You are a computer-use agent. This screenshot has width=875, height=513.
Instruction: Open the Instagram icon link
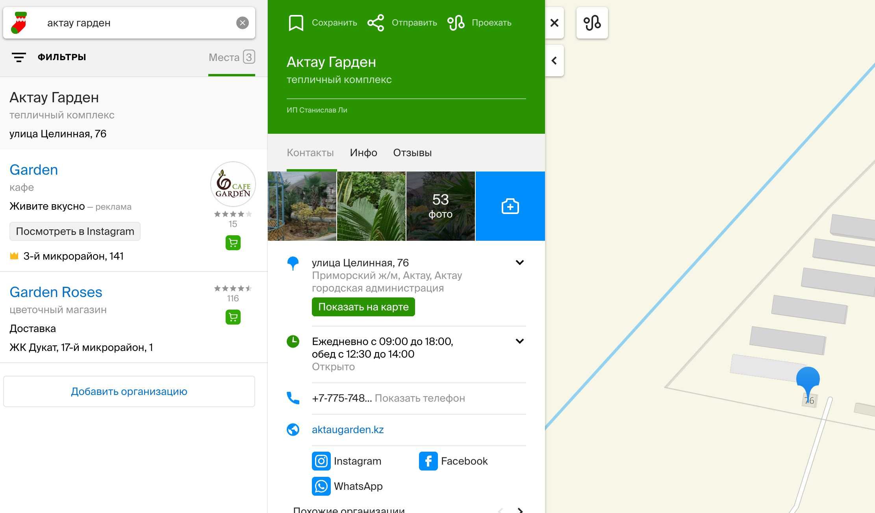(321, 461)
